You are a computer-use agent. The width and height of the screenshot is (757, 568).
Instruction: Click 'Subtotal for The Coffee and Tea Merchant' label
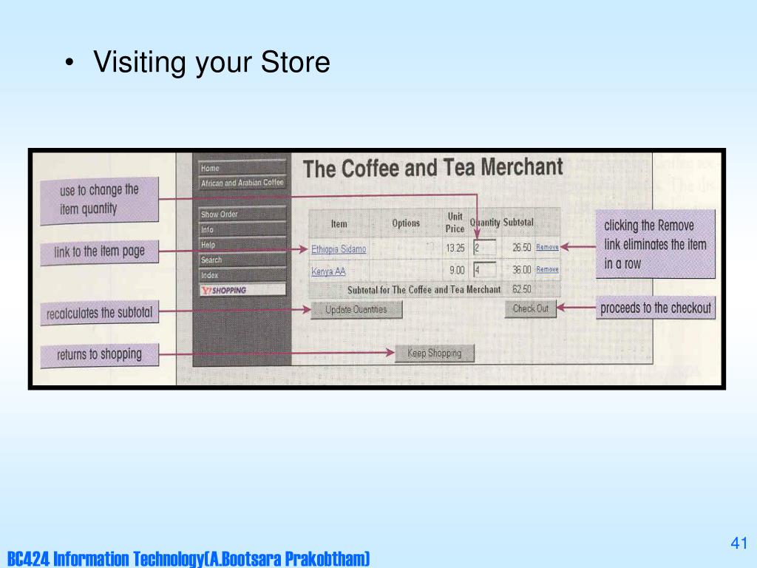pos(424,290)
